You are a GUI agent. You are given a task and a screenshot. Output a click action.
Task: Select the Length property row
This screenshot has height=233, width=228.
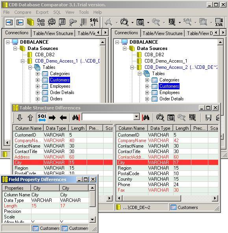tap(46, 206)
